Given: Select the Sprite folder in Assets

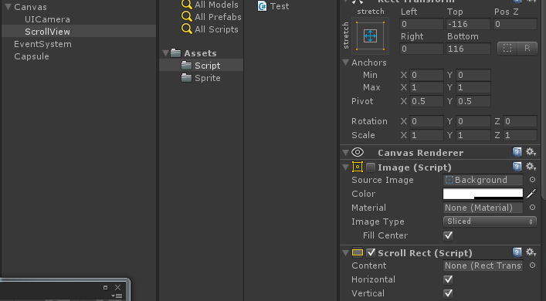Looking at the screenshot, I should pos(201,78).
